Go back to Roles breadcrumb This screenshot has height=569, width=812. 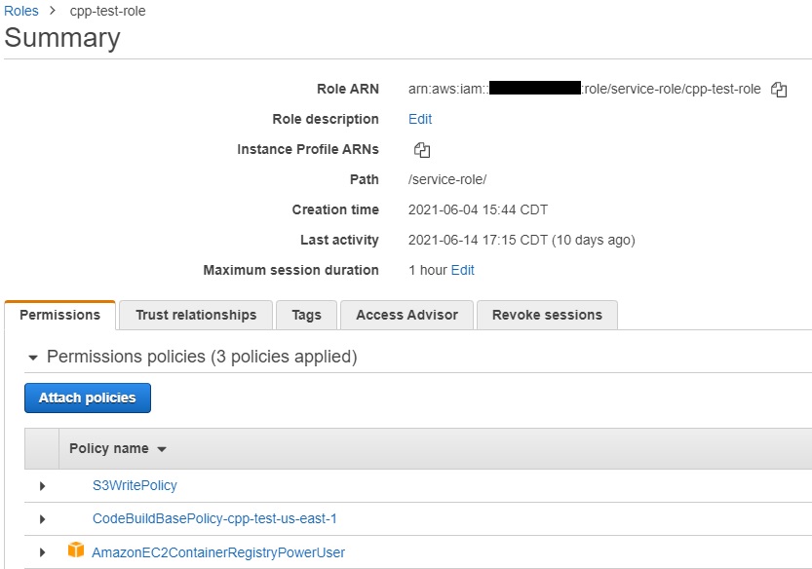click(x=21, y=11)
